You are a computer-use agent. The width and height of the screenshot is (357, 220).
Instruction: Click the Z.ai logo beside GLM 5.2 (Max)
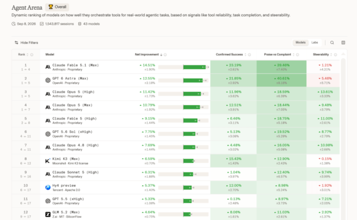pyautogui.click(x=48, y=215)
